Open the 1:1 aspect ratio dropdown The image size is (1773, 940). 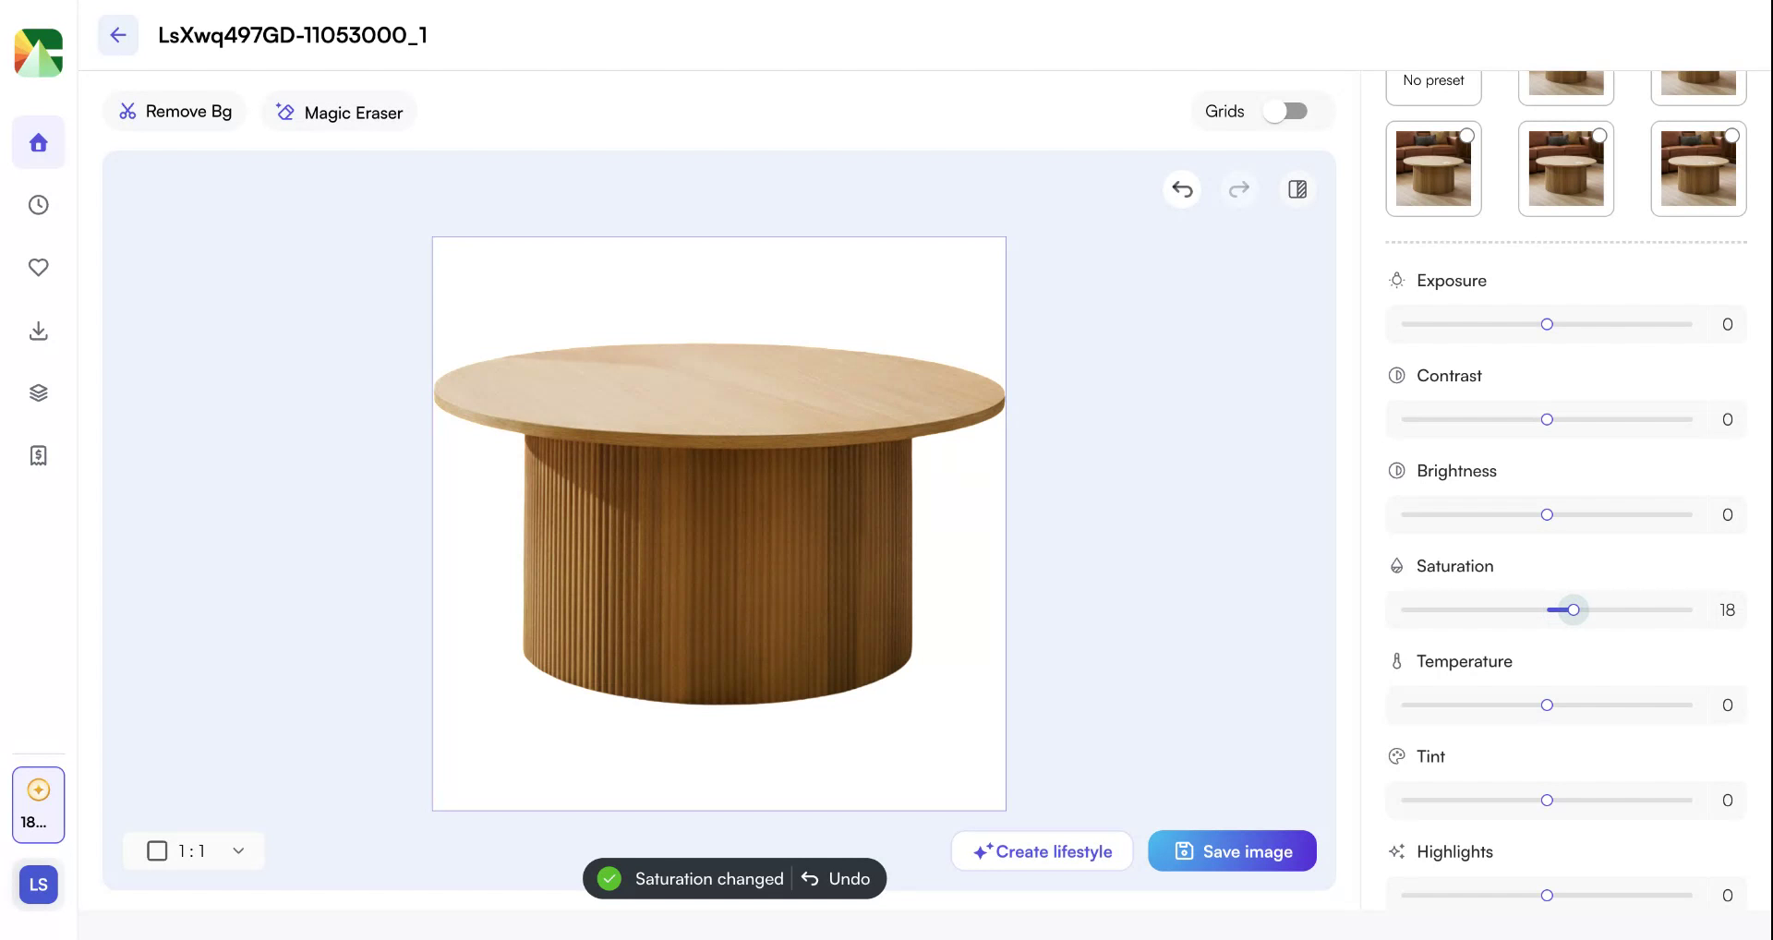pos(238,850)
